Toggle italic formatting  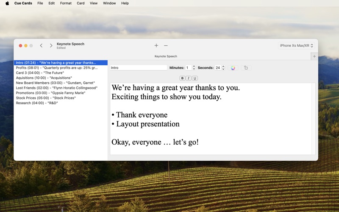pos(189,78)
